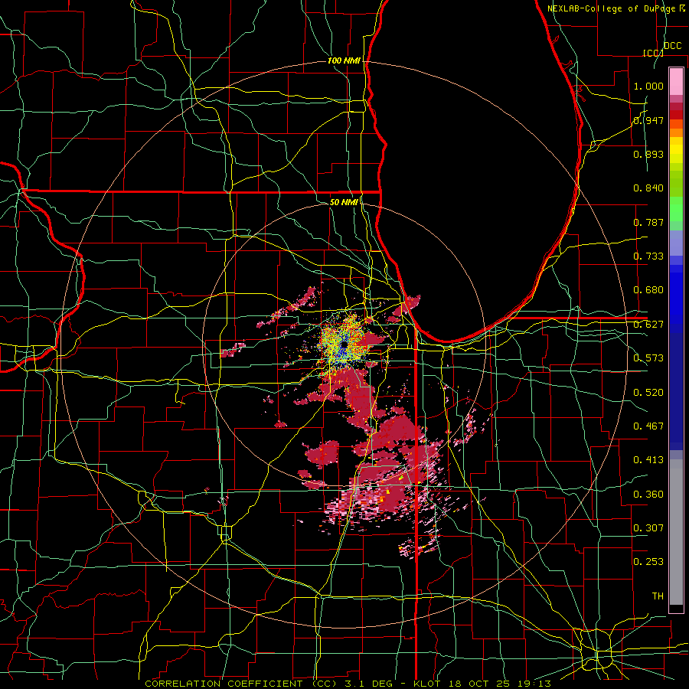This screenshot has width=689, height=689.
Task: Select the 0.360 scale value
Action: [x=648, y=495]
